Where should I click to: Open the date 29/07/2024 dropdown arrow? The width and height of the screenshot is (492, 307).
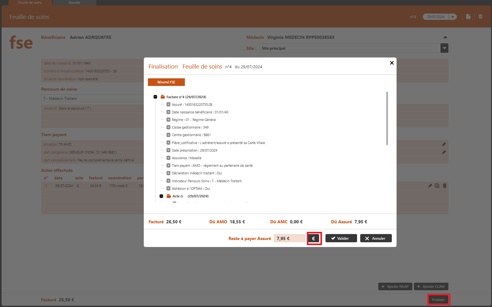click(x=453, y=17)
